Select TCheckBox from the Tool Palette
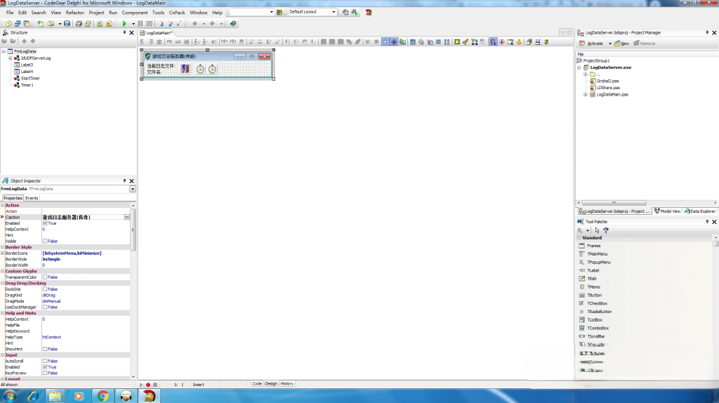This screenshot has height=403, width=719. click(x=597, y=303)
